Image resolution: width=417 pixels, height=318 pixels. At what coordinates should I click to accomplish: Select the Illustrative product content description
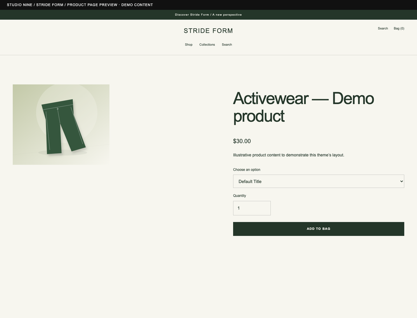289,155
